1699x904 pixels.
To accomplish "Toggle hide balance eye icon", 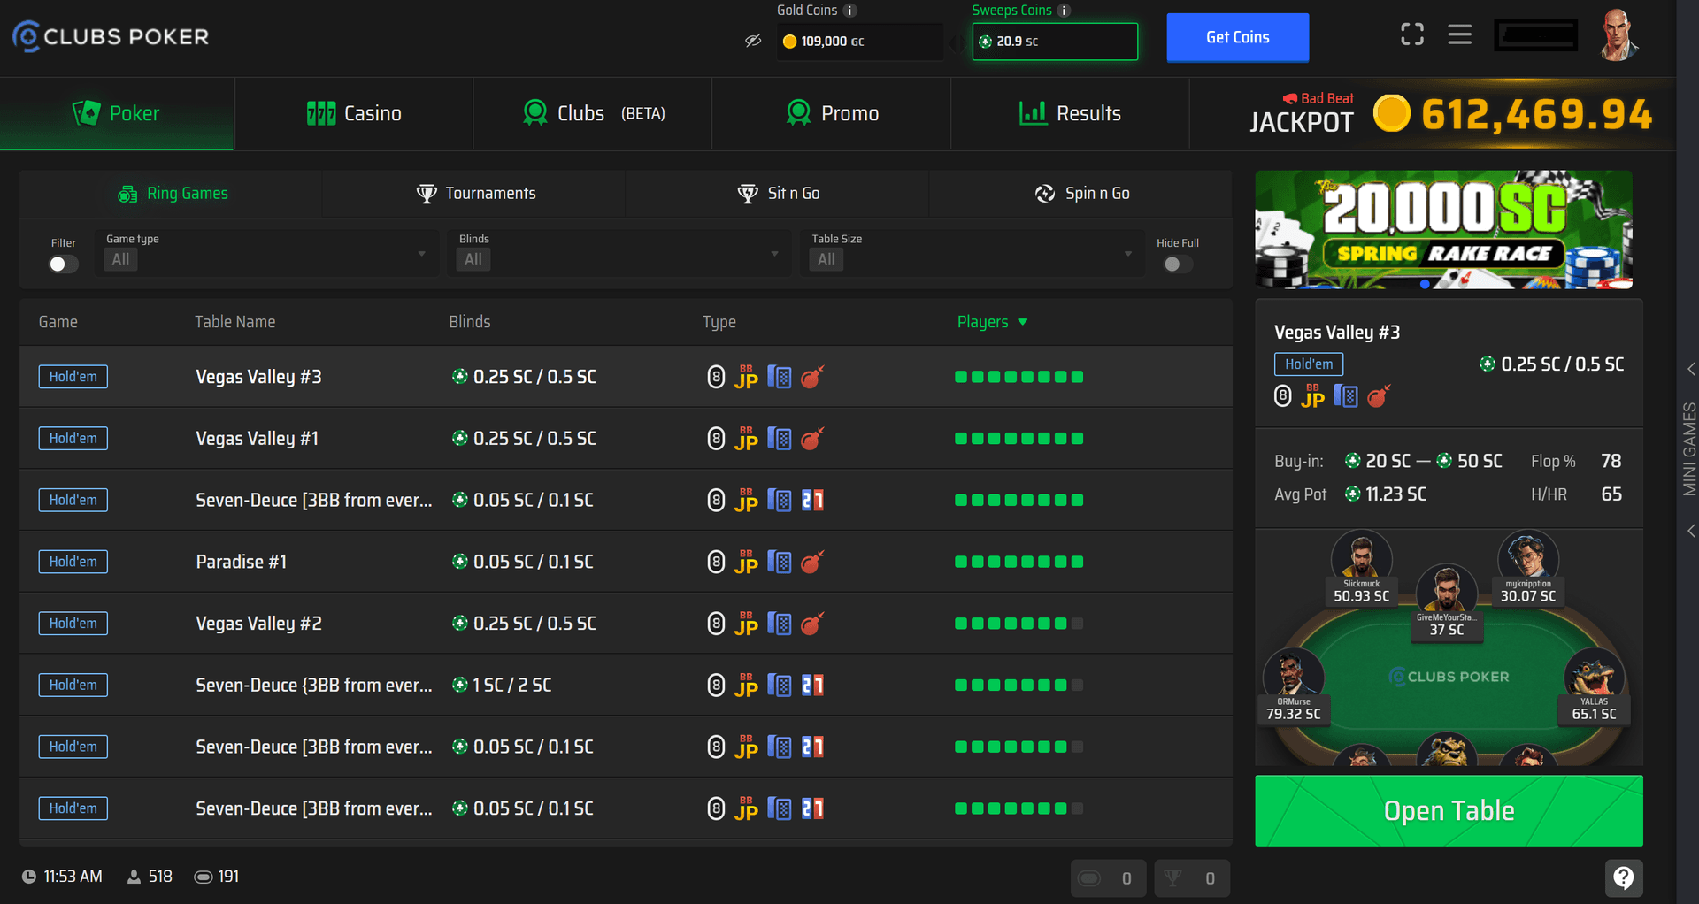I will [753, 41].
